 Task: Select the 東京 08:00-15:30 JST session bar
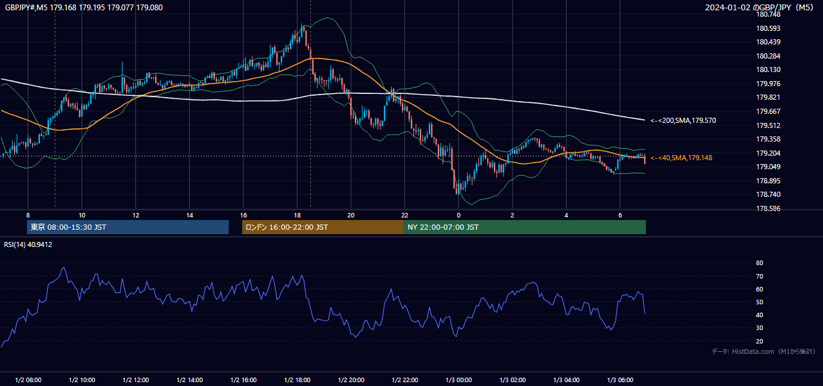128,227
